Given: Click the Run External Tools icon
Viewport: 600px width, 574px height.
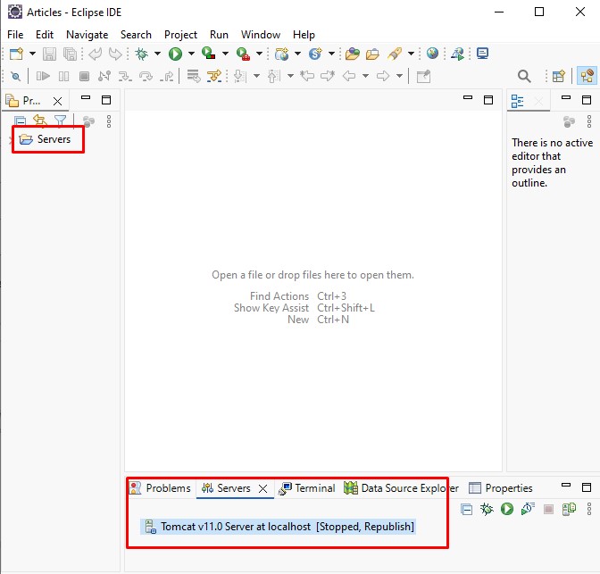Looking at the screenshot, I should [x=243, y=54].
